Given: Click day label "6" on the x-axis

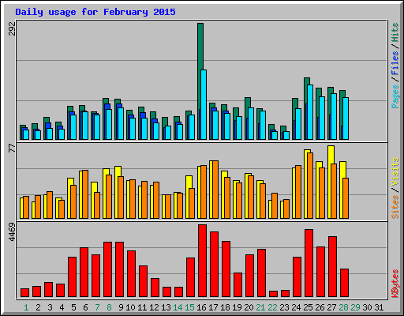Looking at the screenshot, I should (85, 307).
